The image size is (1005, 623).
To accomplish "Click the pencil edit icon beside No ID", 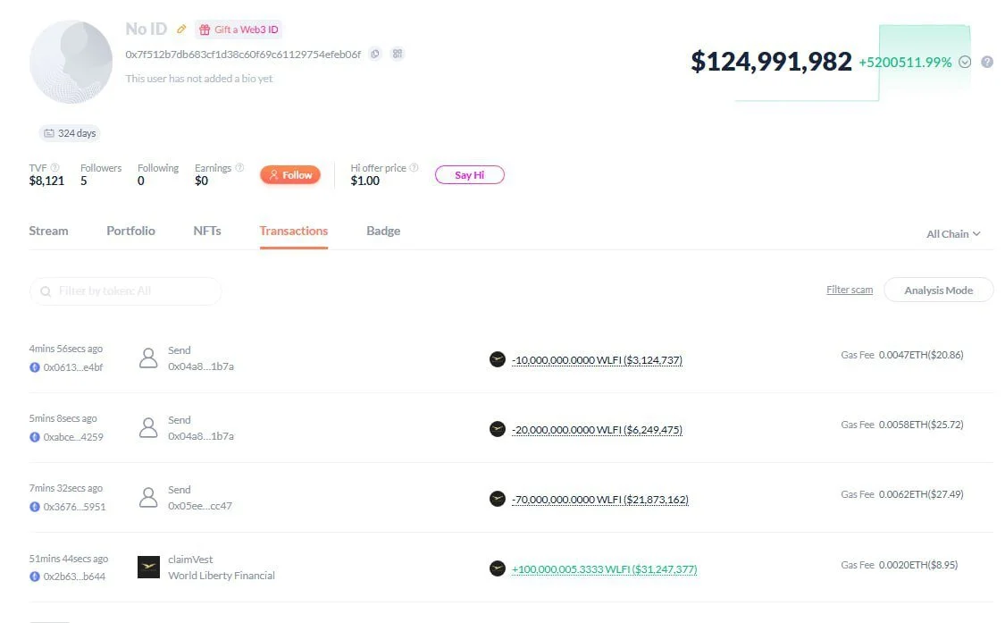I will coord(181,29).
